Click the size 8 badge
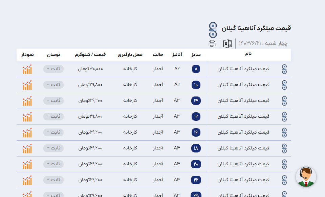 pyautogui.click(x=196, y=69)
